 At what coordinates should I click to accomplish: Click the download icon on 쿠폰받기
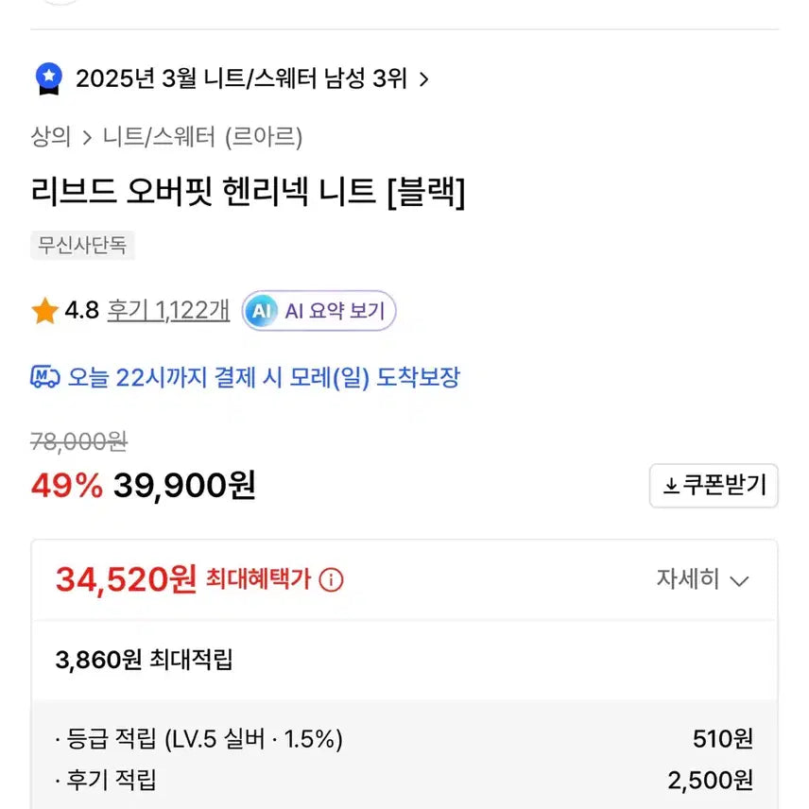coord(671,486)
